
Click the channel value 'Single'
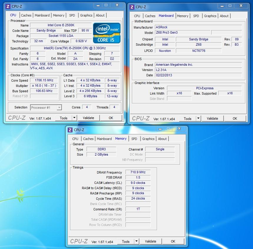(x=160, y=149)
